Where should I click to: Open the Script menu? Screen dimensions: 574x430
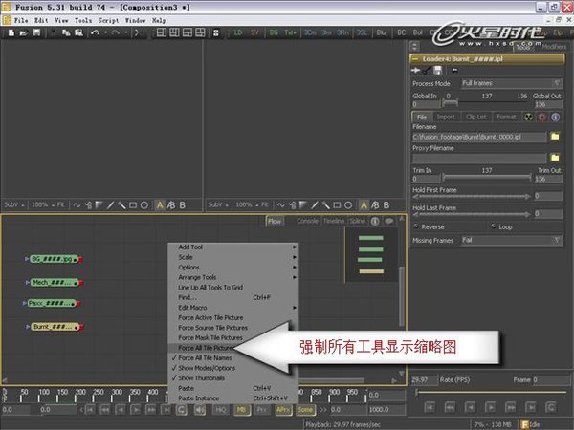[108, 20]
